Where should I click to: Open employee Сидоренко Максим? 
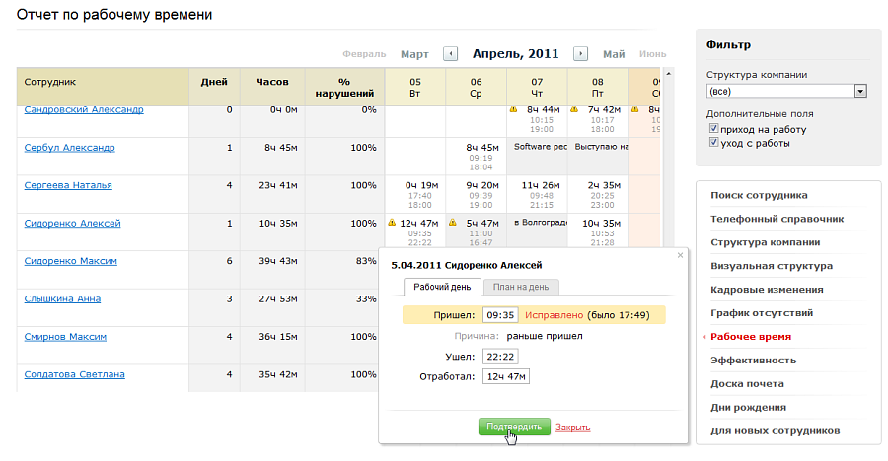tap(70, 261)
